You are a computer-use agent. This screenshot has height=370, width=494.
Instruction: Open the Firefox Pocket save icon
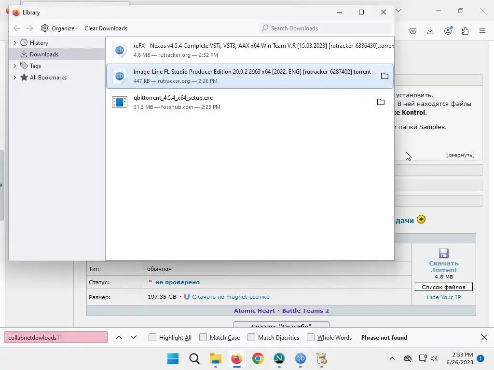tap(413, 31)
